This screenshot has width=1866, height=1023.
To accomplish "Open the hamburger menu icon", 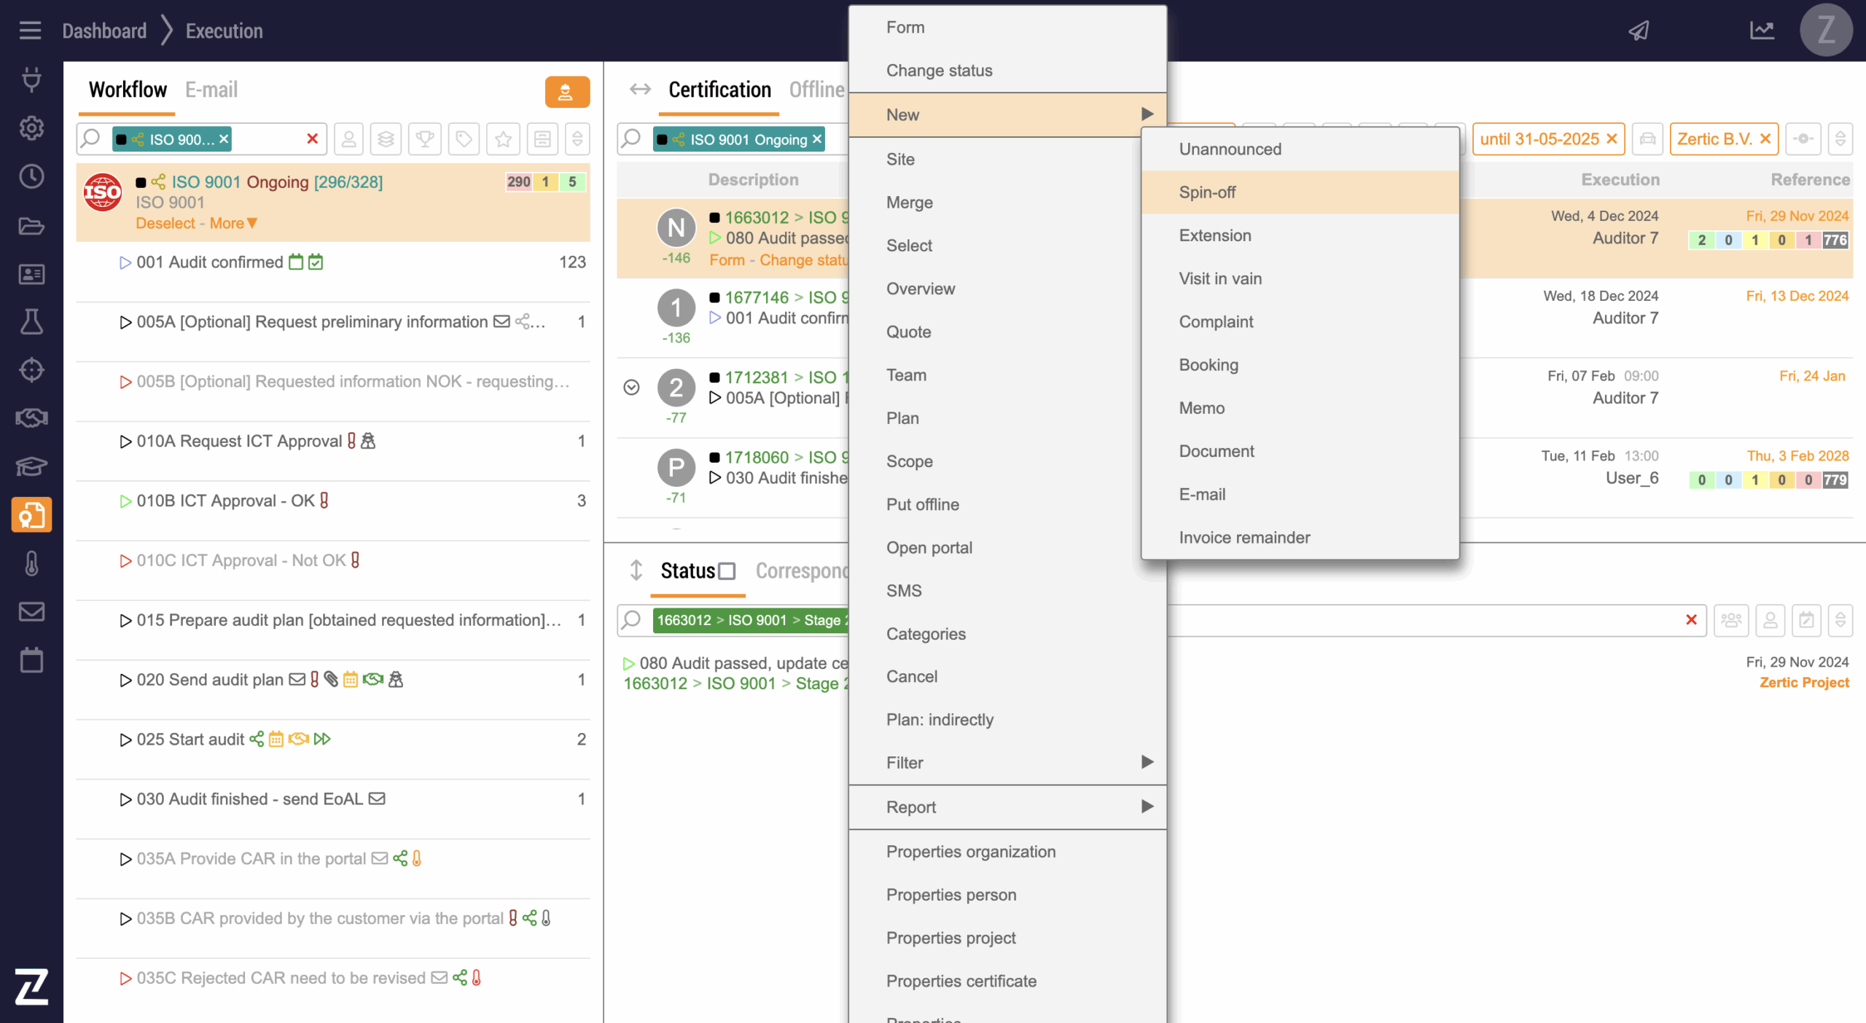I will tap(30, 31).
